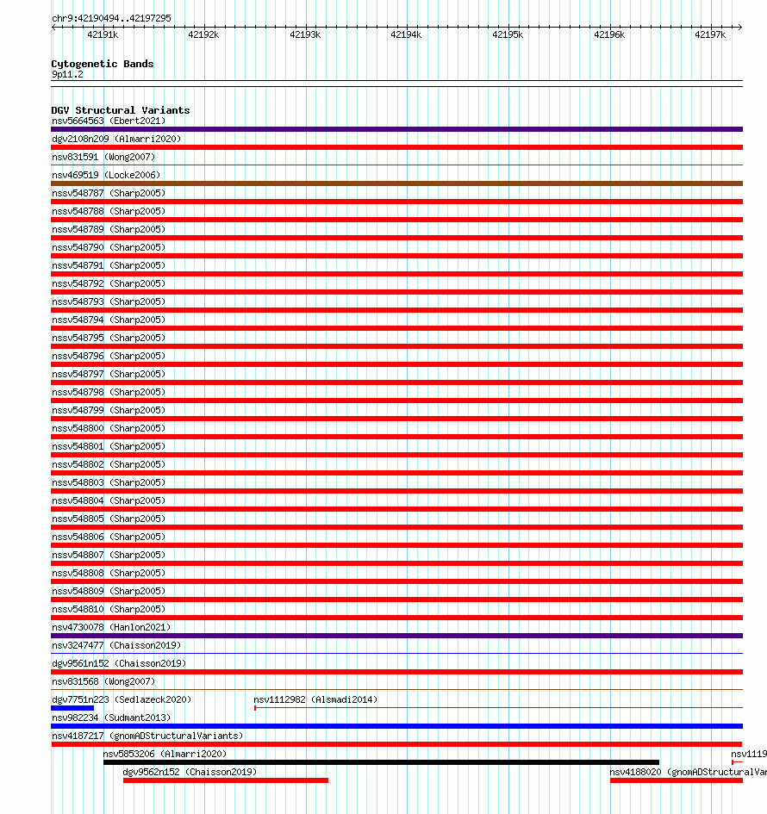Viewport: 767px width, 814px height.
Task: Open variant nsv5664563 (Ebert2021) label
Action: click(x=109, y=121)
